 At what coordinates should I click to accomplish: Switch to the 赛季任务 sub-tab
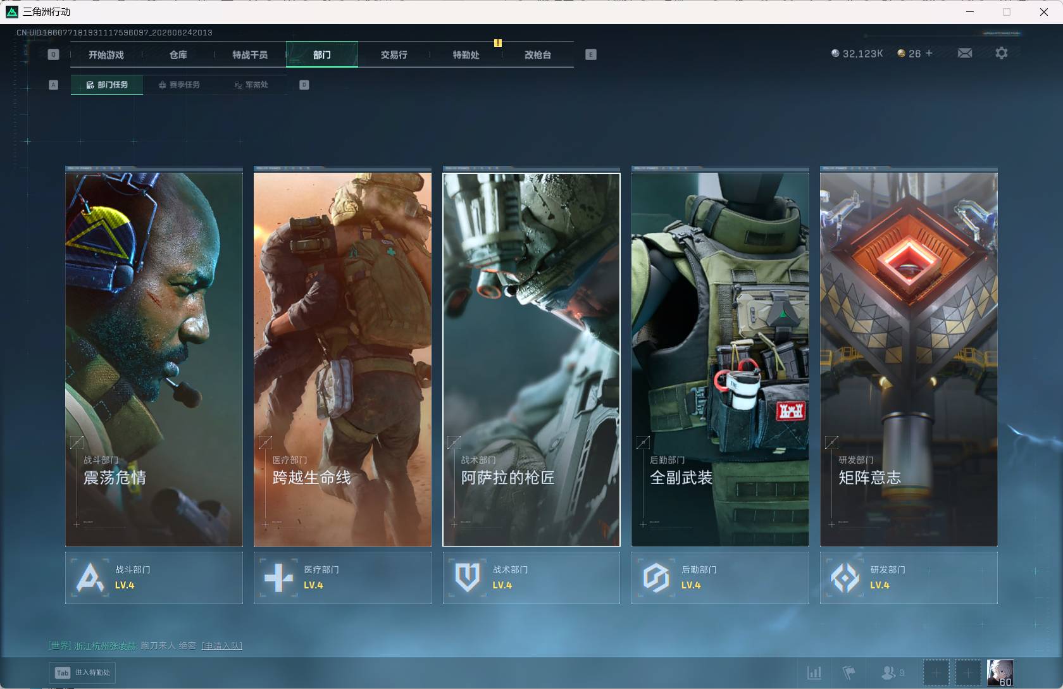179,85
